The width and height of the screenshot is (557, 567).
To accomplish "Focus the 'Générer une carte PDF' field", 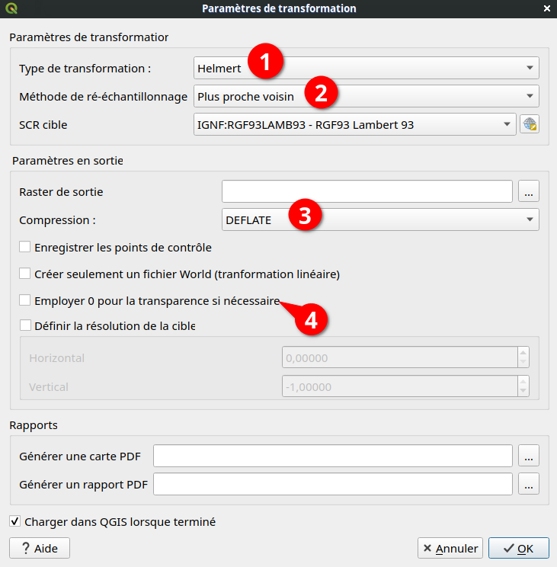I will pos(332,456).
